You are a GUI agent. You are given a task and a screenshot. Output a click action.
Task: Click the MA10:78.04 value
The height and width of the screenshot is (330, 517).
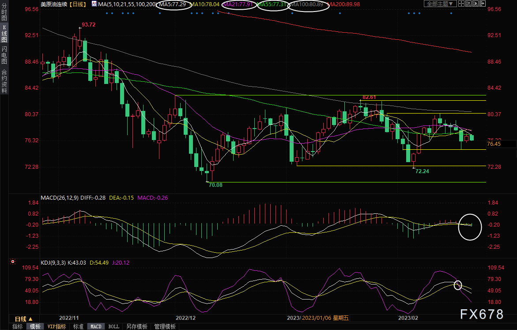[x=204, y=4]
